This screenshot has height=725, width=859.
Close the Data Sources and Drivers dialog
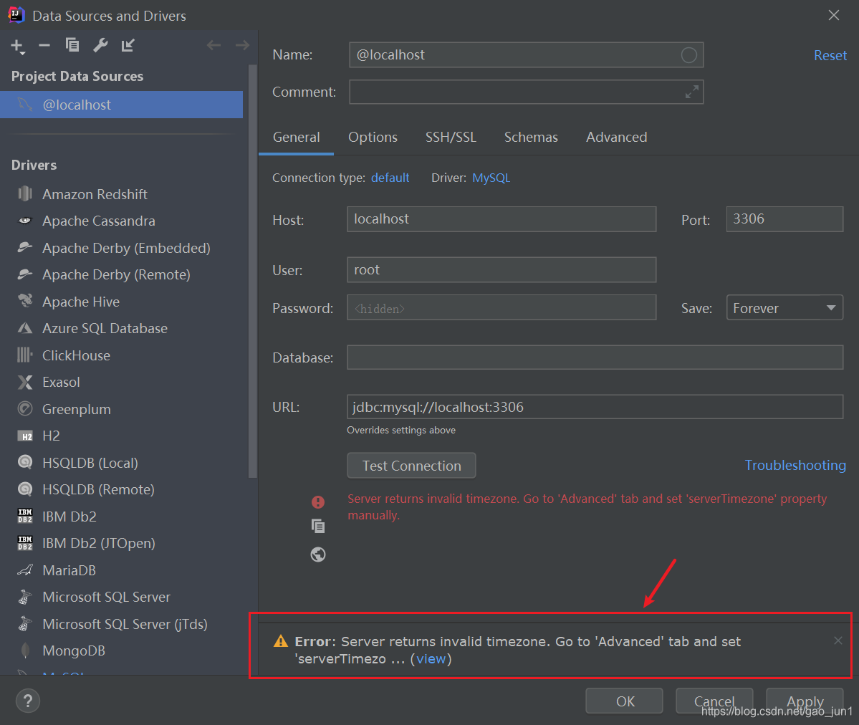click(x=833, y=15)
